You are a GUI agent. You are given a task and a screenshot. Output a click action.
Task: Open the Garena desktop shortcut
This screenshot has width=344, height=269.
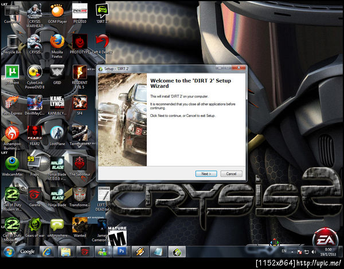pos(34,197)
